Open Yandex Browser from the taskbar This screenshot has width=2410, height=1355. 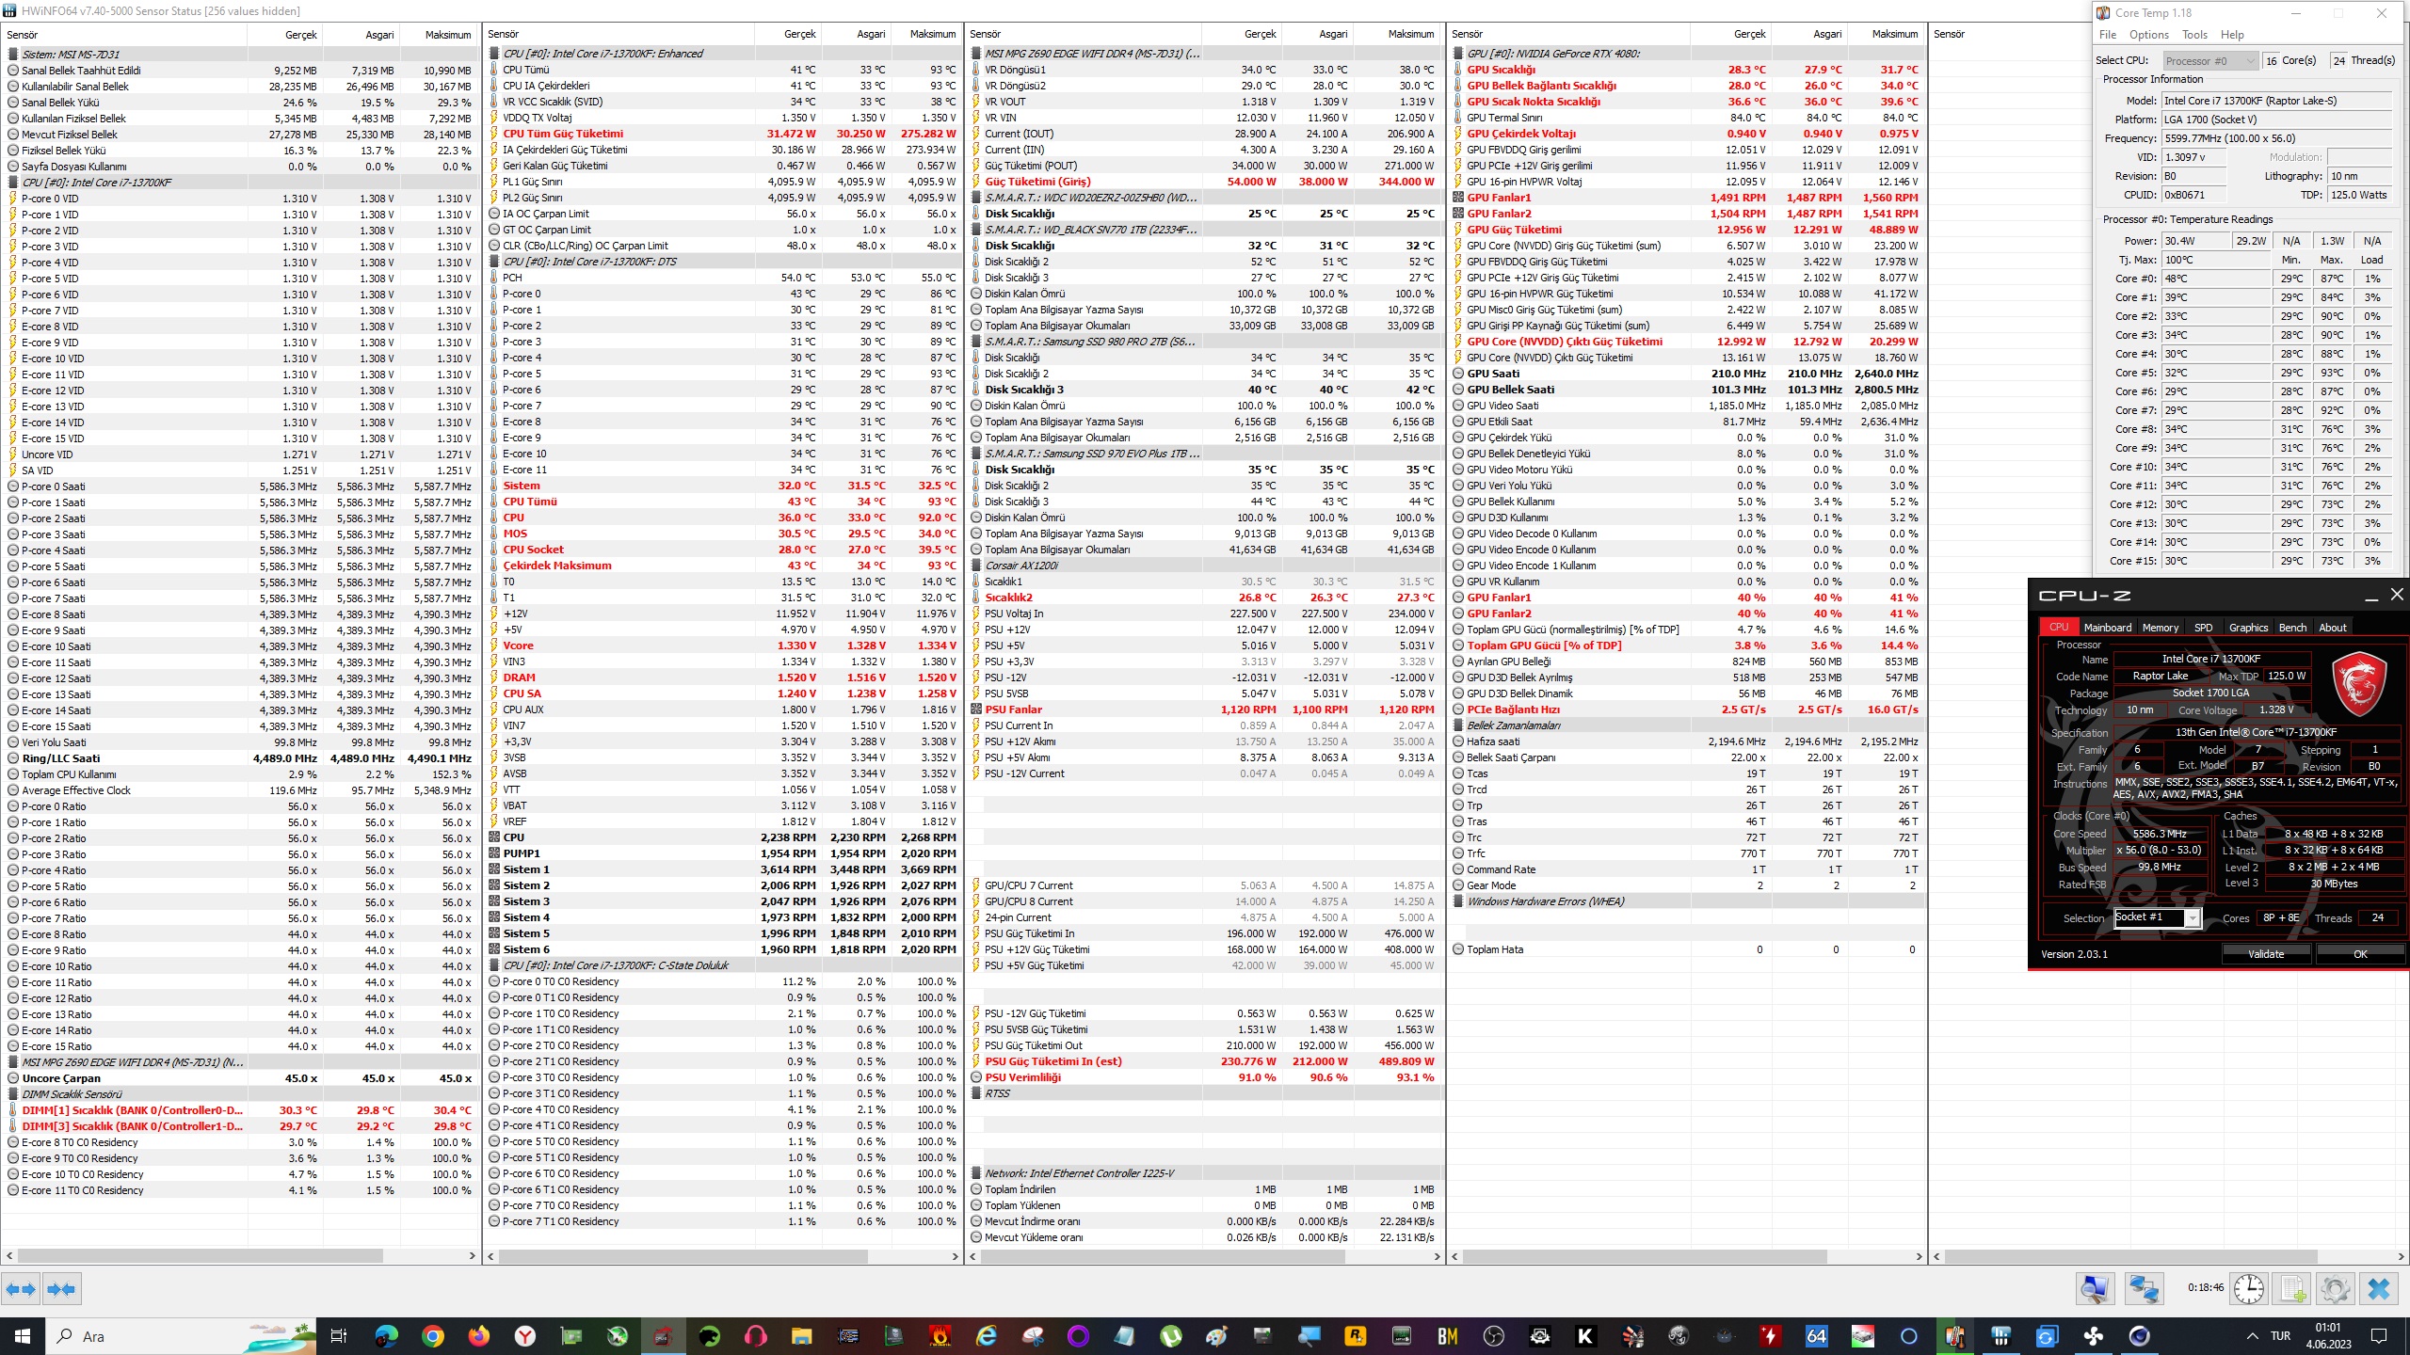click(524, 1336)
